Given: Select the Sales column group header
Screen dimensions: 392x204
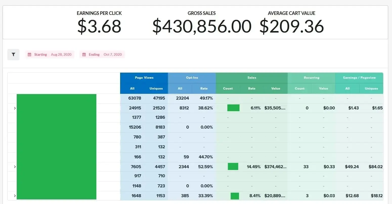Looking at the screenshot, I should [252, 78].
